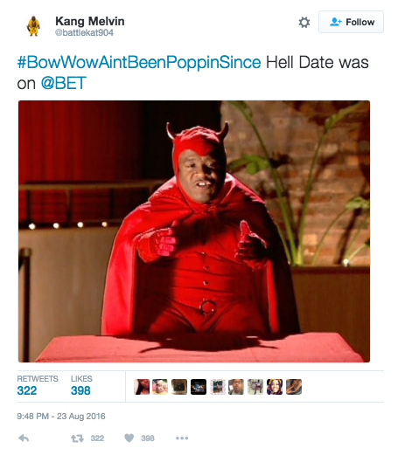Open the last liker avatar thumbnail
This screenshot has width=398, height=462.
click(x=294, y=387)
